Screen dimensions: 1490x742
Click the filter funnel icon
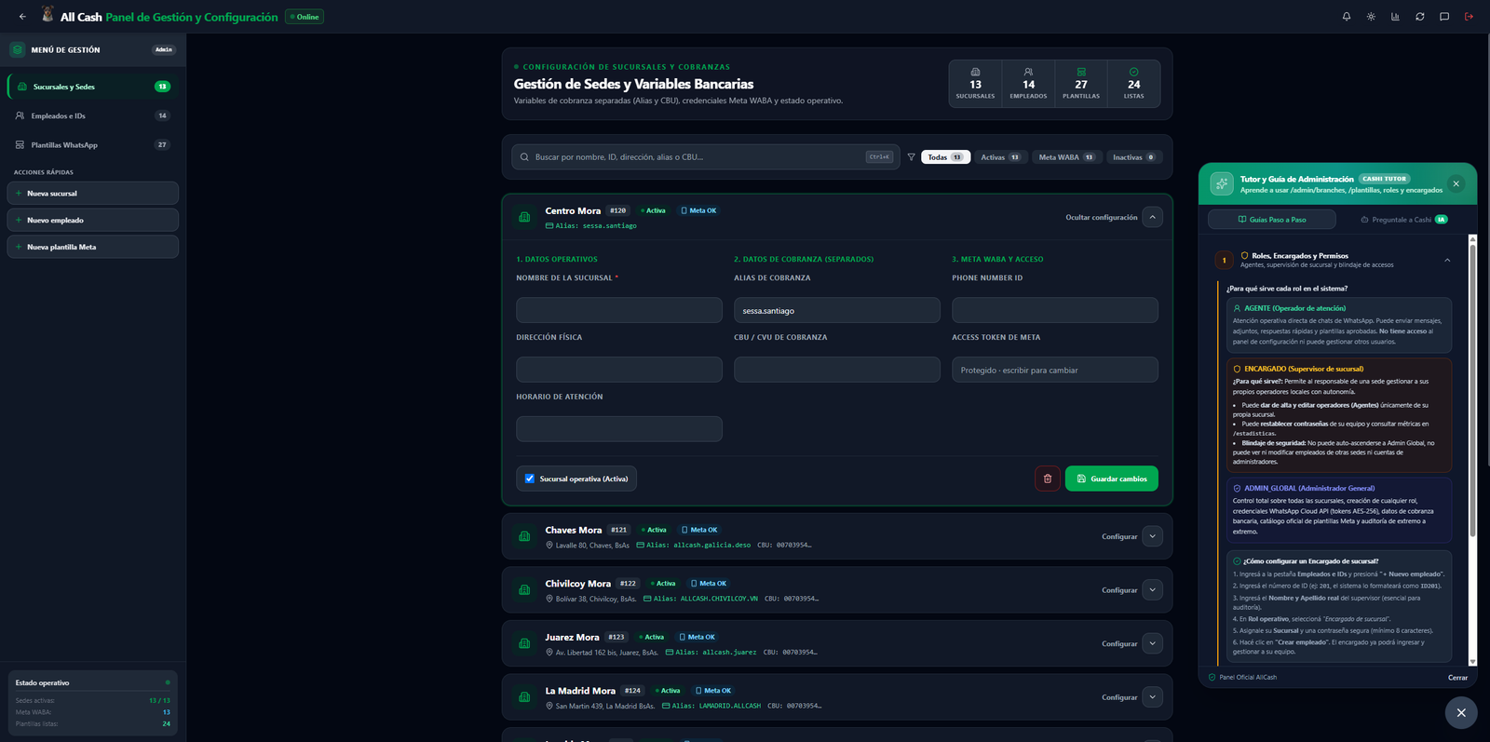click(911, 157)
